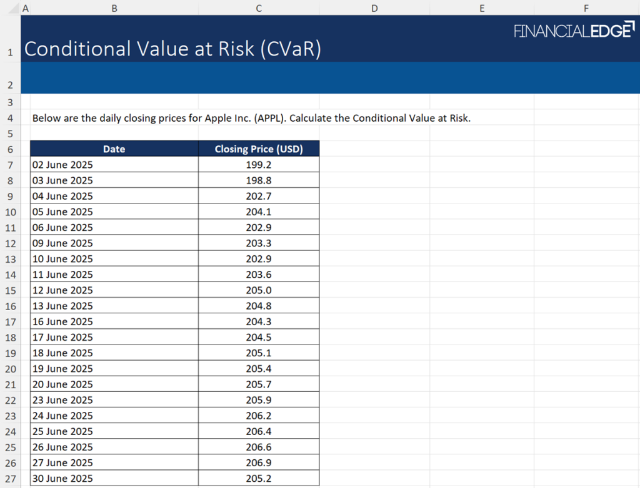640x488 pixels.
Task: Select column header F
Action: (586, 8)
